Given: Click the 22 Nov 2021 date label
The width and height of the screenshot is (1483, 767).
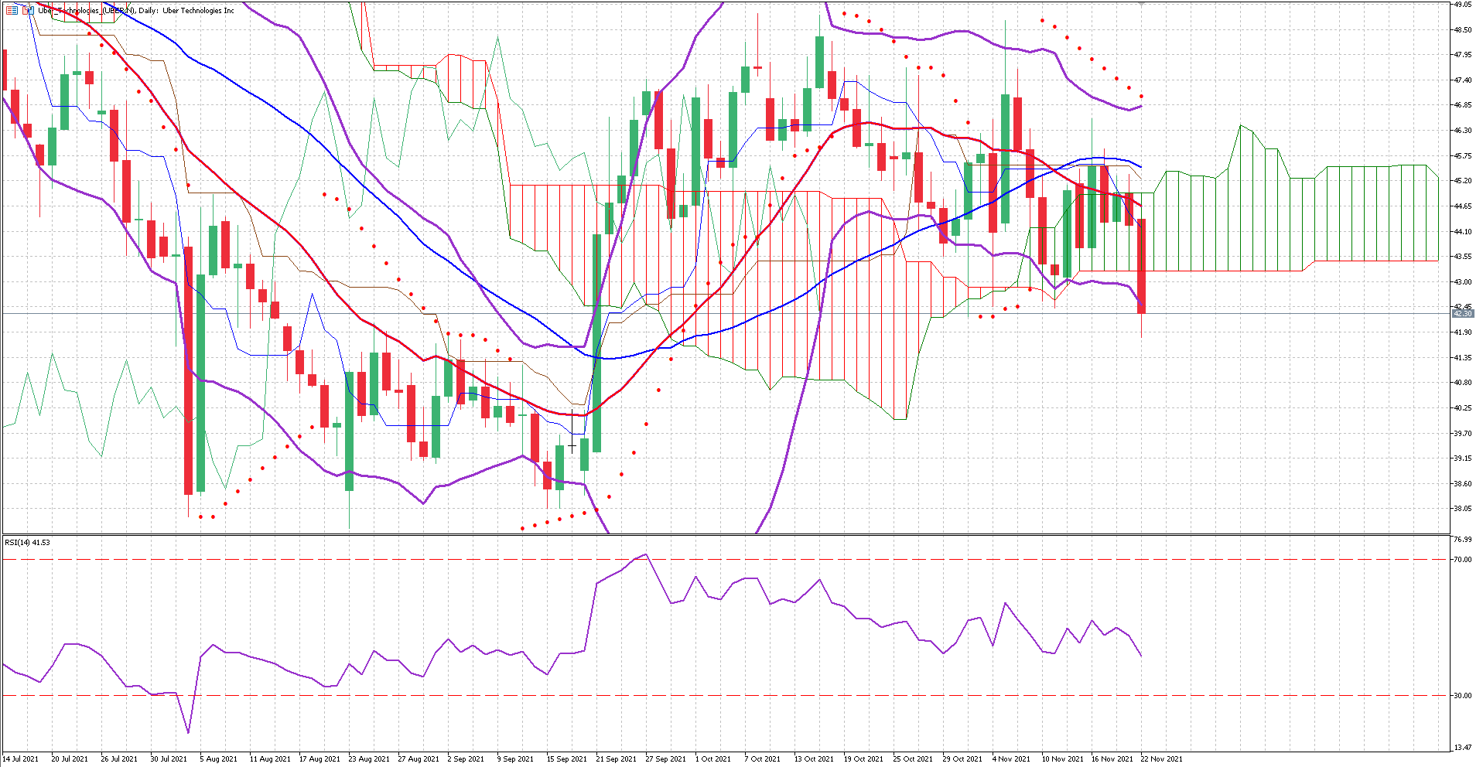Looking at the screenshot, I should click(1161, 758).
